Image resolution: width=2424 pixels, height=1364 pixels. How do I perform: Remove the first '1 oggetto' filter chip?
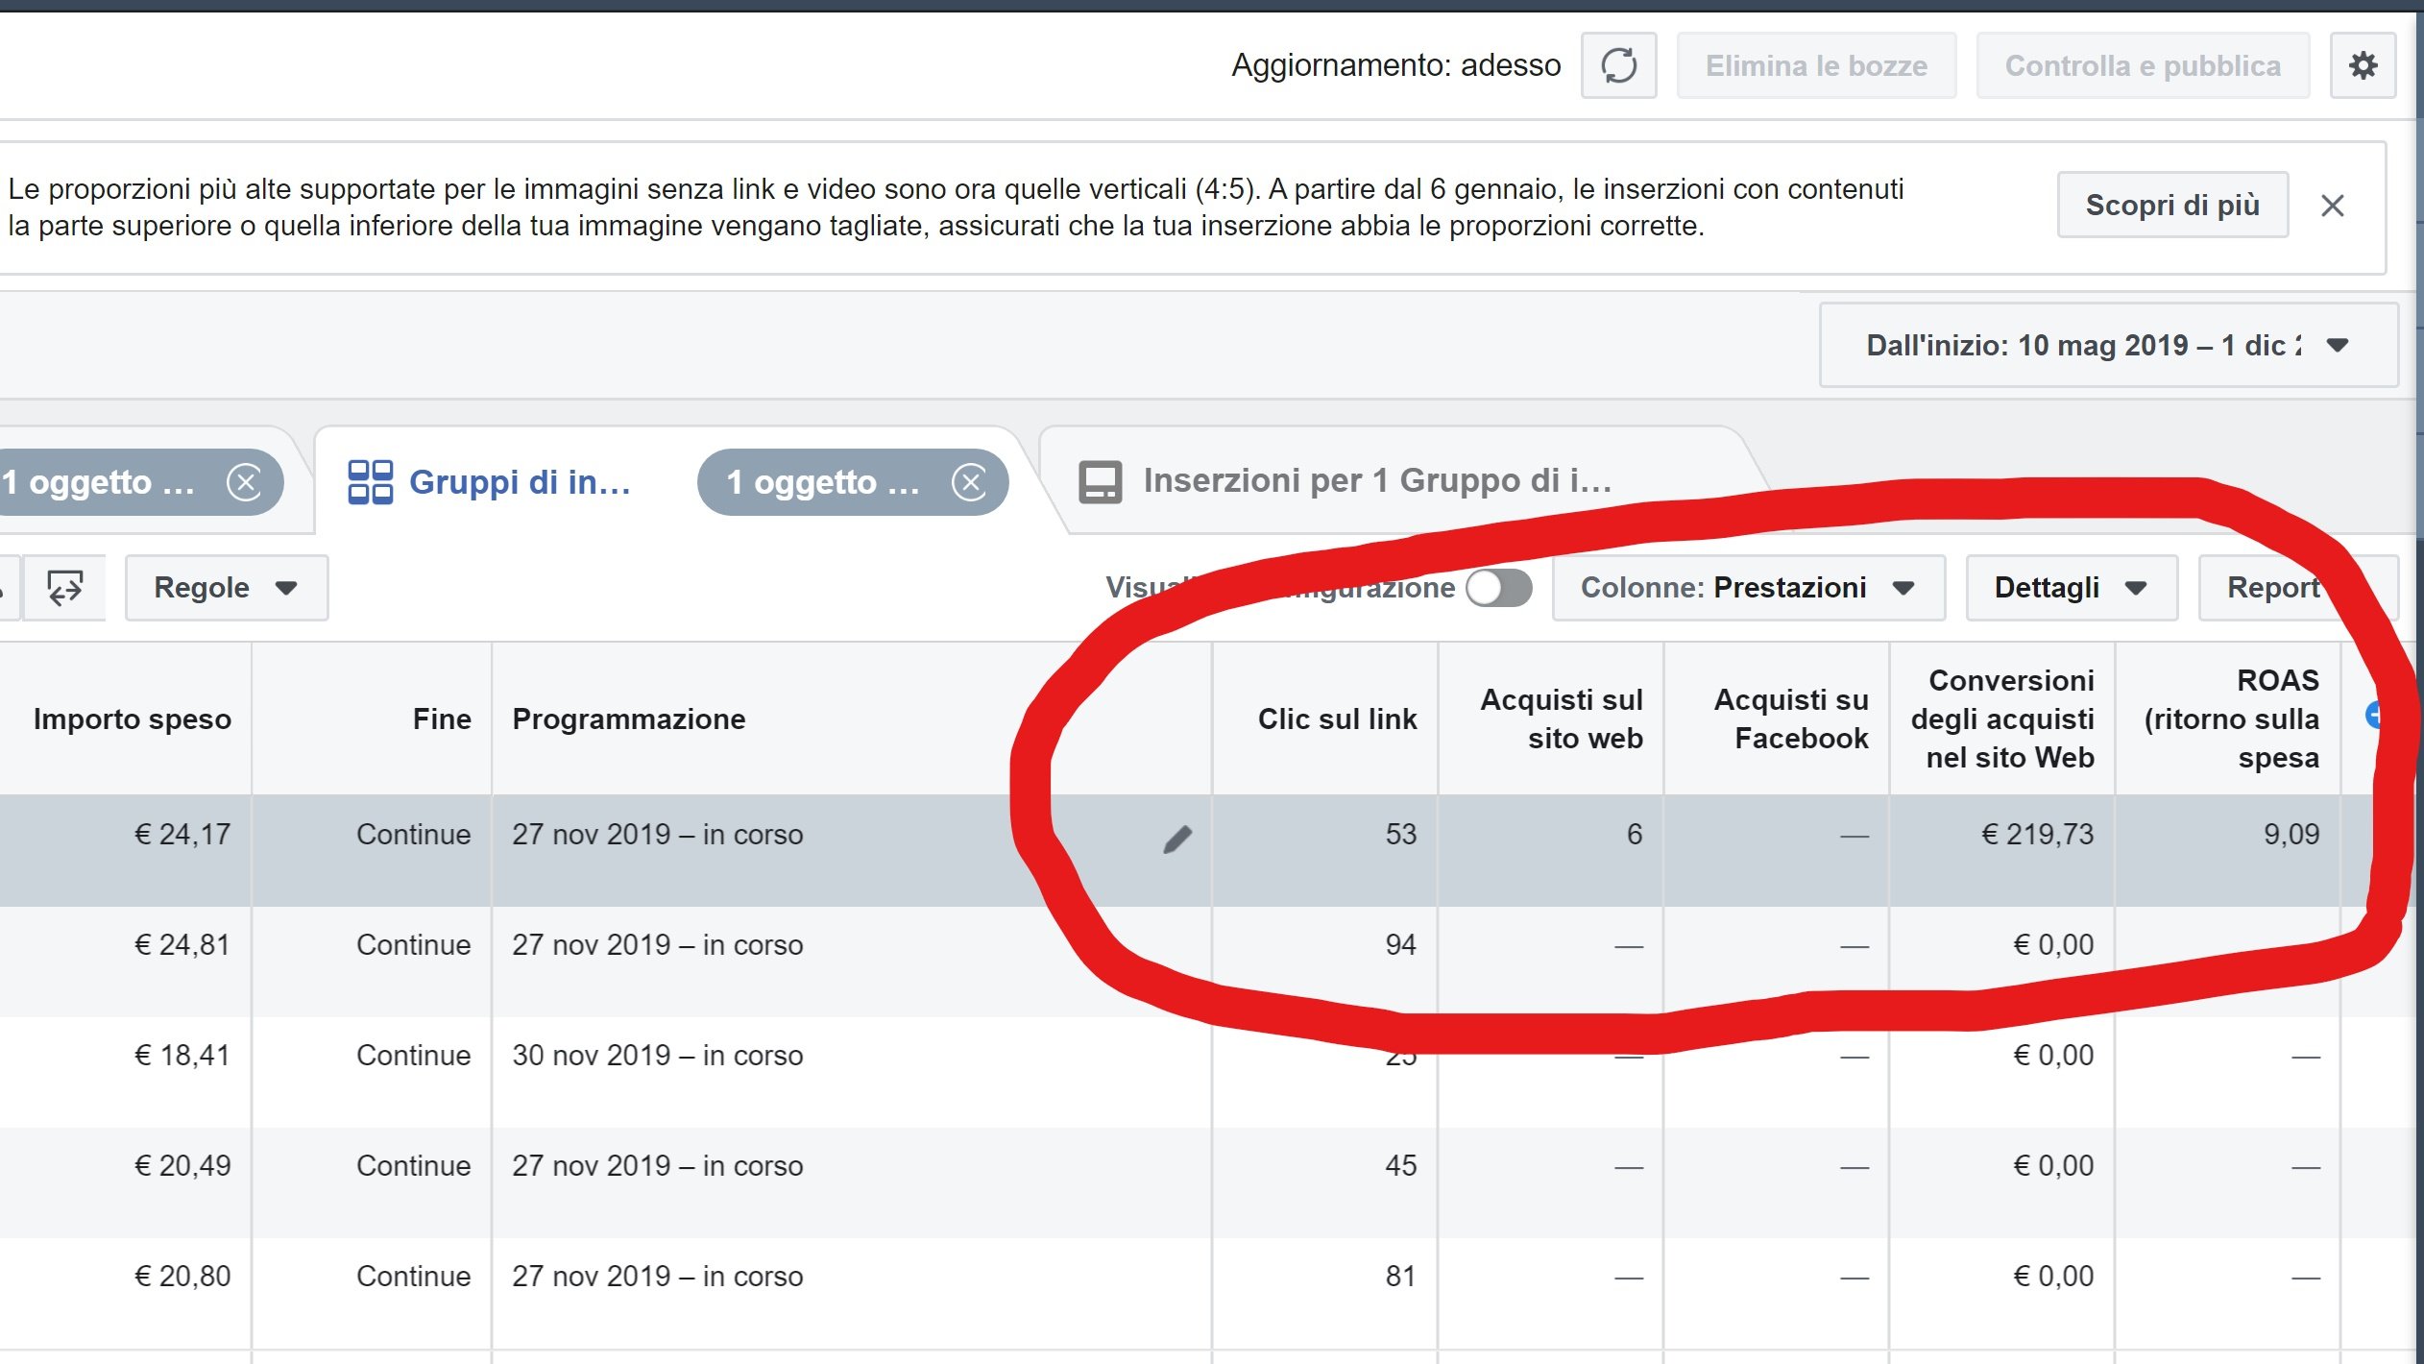coord(245,482)
